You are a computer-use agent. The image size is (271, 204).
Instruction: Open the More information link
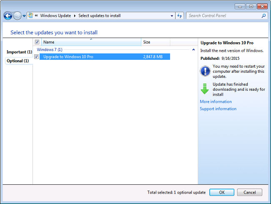216,102
